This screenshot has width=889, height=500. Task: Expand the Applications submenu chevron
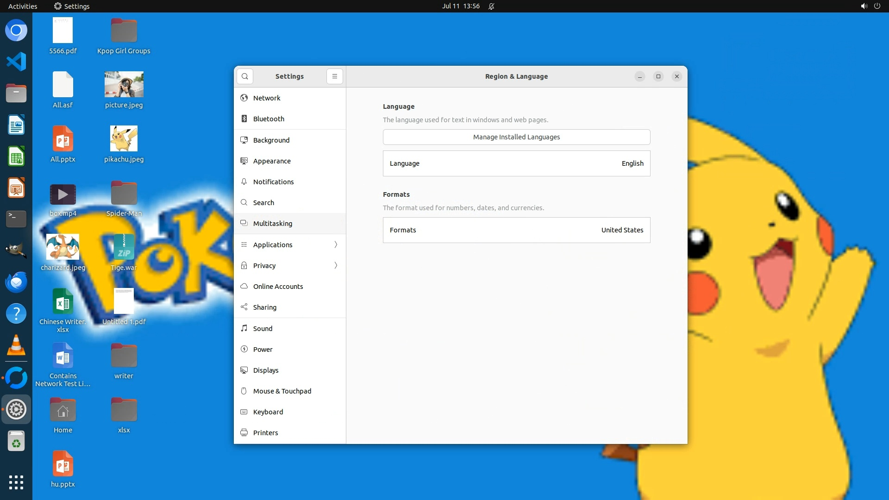pyautogui.click(x=336, y=244)
